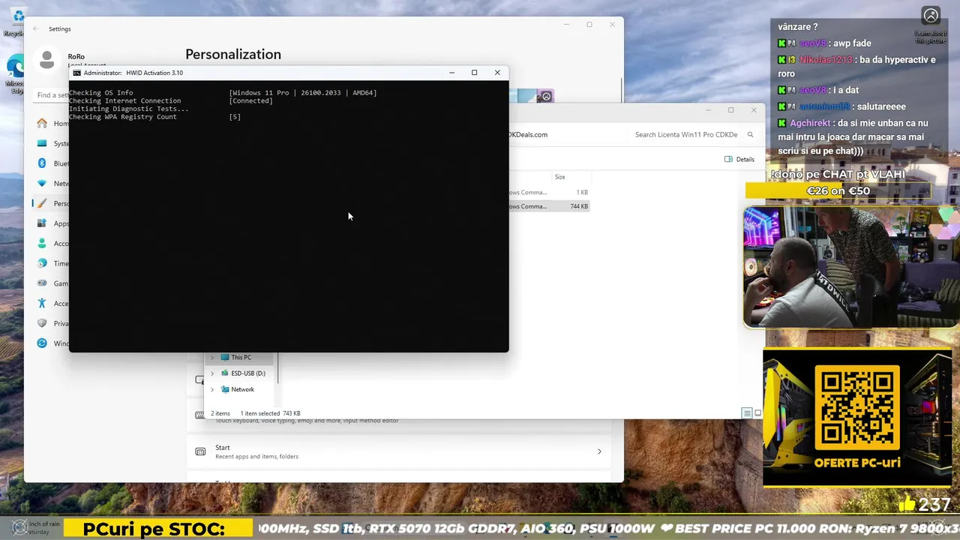960x540 pixels.
Task: Expand This PC tree node
Action: point(212,358)
